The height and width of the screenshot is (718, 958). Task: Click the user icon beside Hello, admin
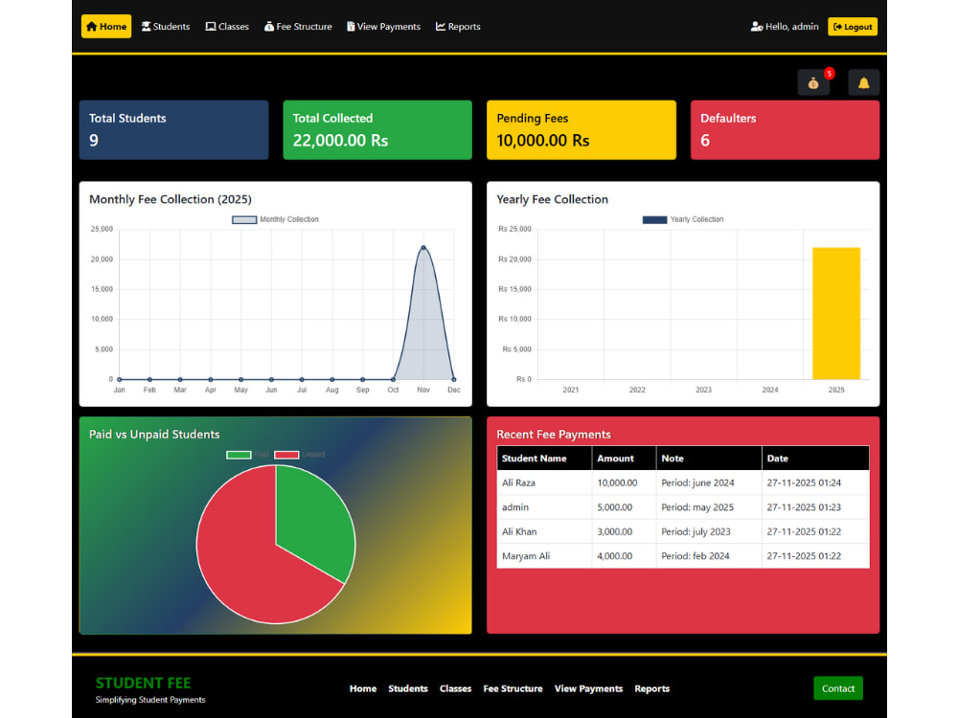pos(757,27)
